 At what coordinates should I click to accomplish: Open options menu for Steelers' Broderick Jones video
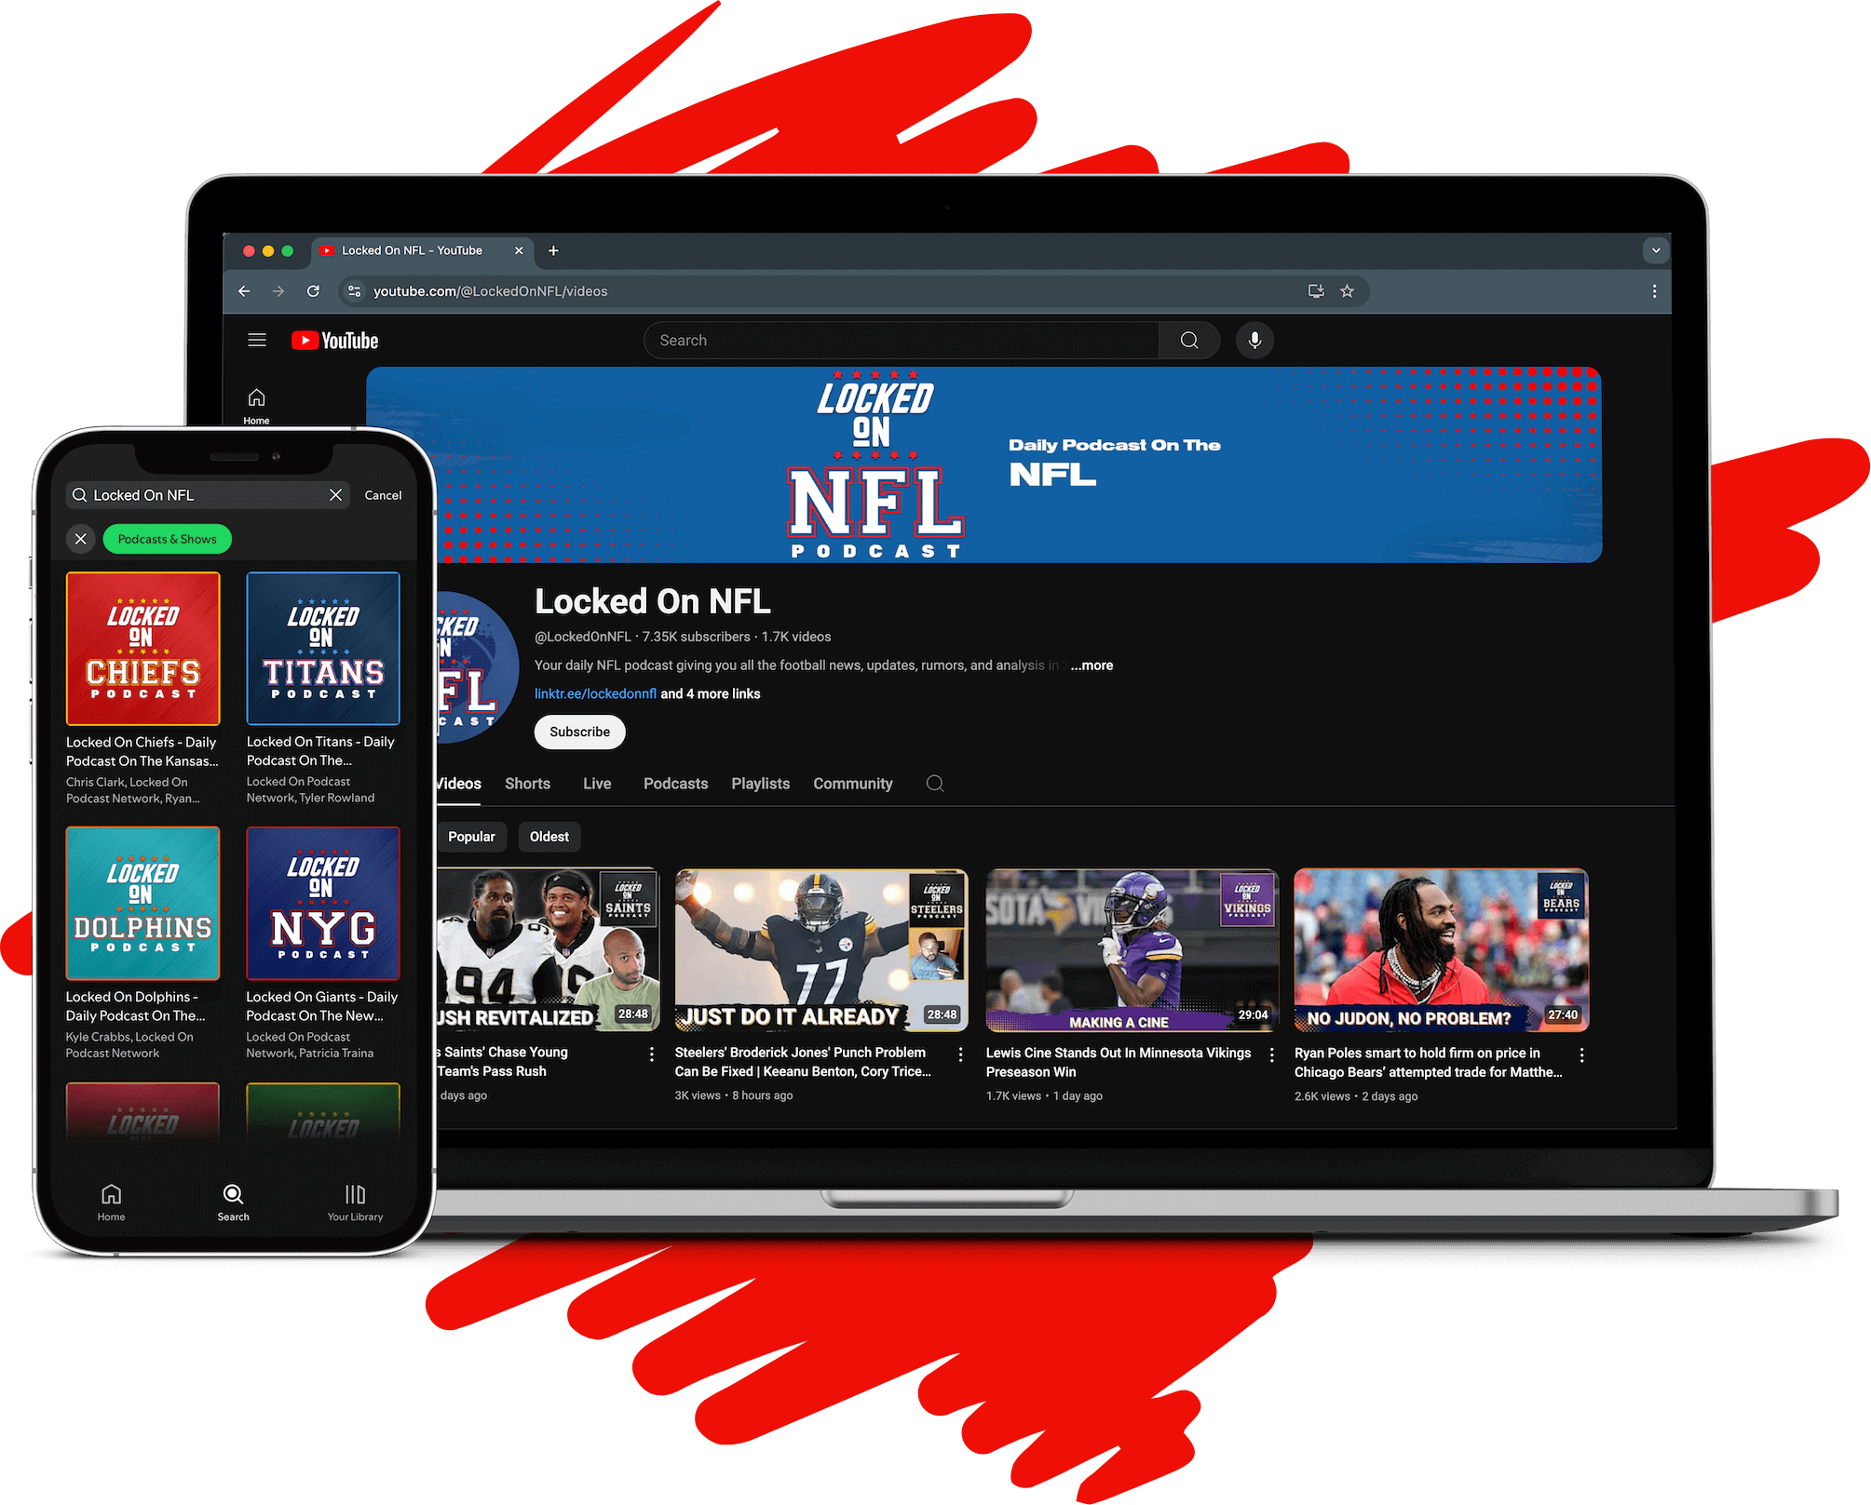coord(960,1055)
